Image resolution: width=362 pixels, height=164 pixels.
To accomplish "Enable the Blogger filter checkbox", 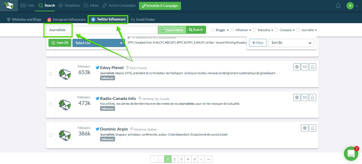I will pos(212,30).
